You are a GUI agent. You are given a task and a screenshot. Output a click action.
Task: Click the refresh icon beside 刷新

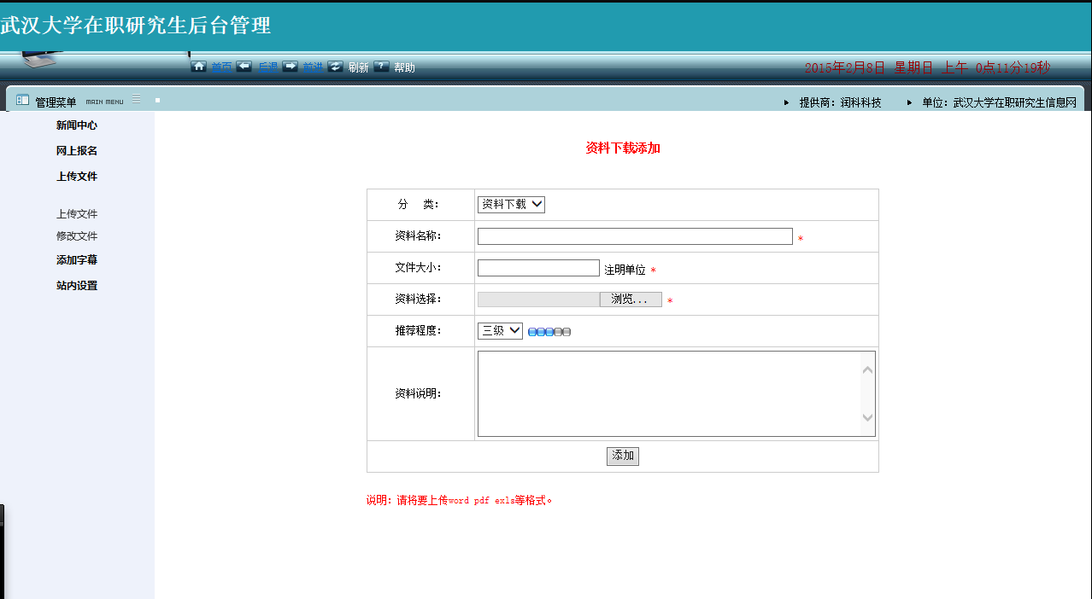point(336,67)
